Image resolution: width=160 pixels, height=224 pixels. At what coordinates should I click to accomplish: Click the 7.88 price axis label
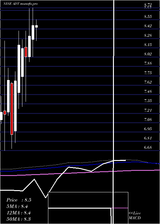[x=148, y=63]
